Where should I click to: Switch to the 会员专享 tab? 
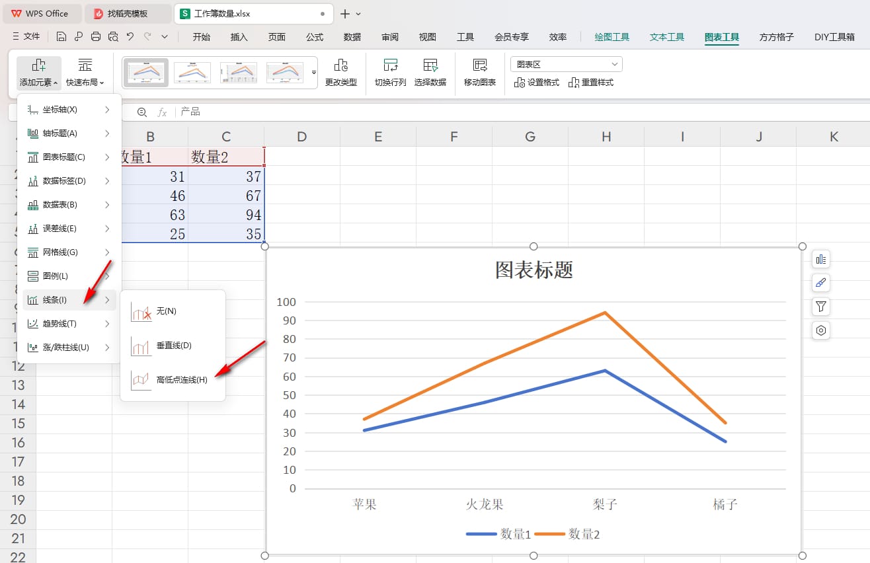[x=512, y=37]
